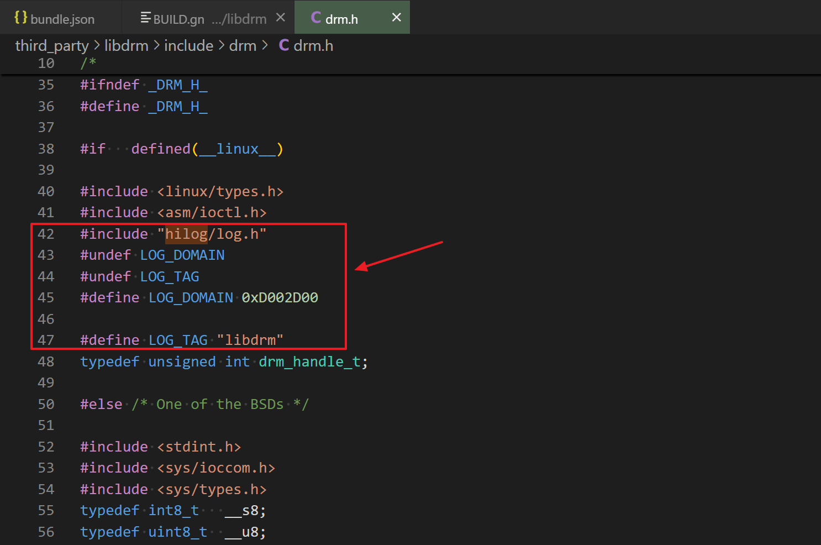
Task: Click line number 47 in gutter
Action: (46, 340)
